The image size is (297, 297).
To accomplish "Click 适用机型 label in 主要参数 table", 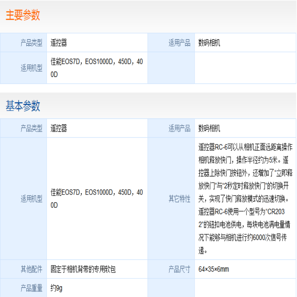I will (31, 68).
